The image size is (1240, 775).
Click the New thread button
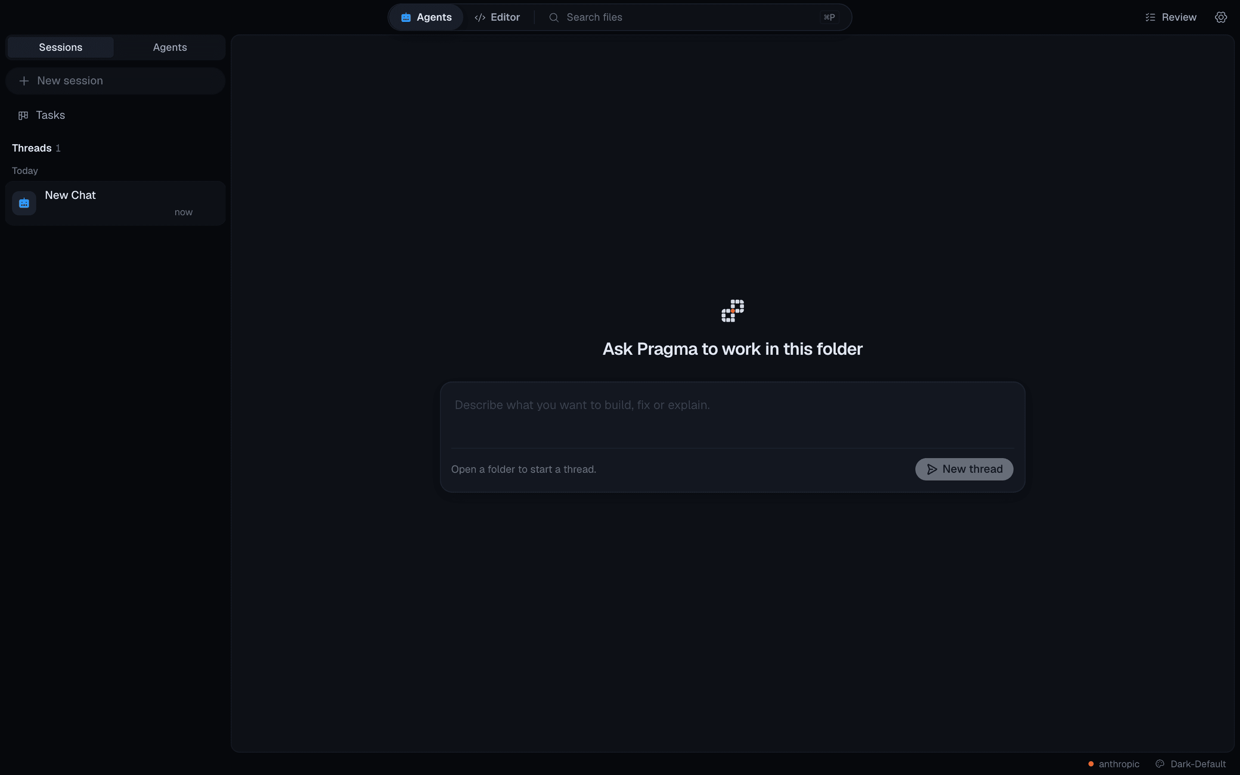pos(964,469)
